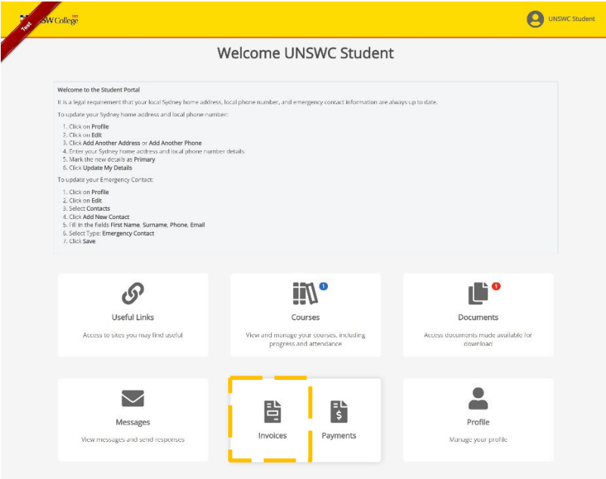Click the blue Courses notification badge
The height and width of the screenshot is (479, 606).
coord(323,286)
